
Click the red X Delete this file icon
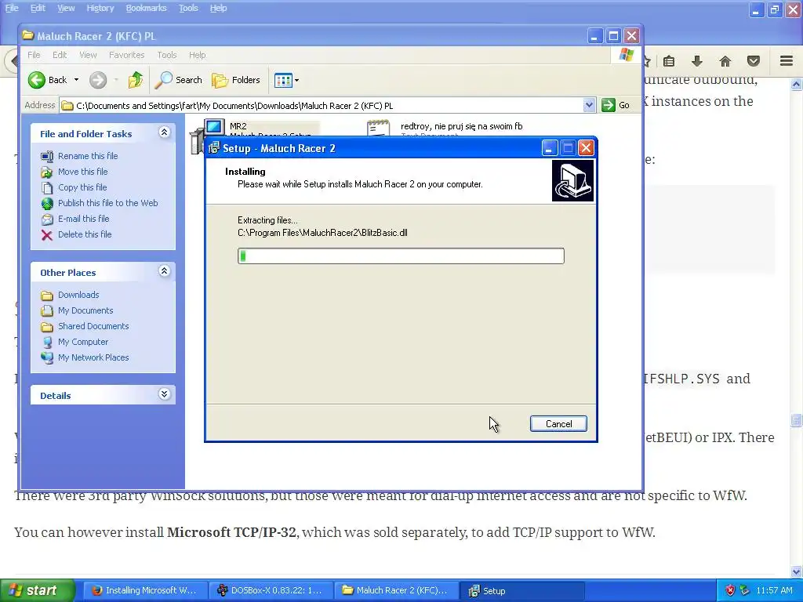coord(47,235)
